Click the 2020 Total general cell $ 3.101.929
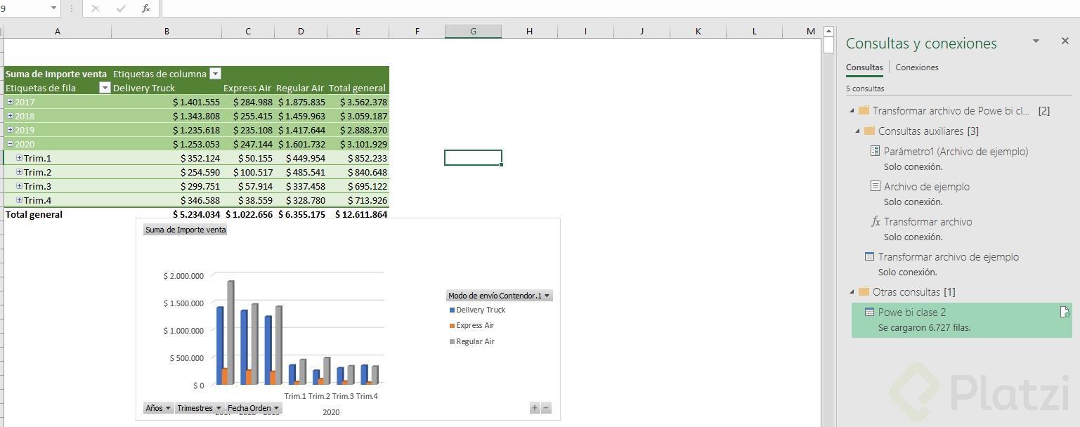Screen dimensions: 1080x427 point(358,144)
